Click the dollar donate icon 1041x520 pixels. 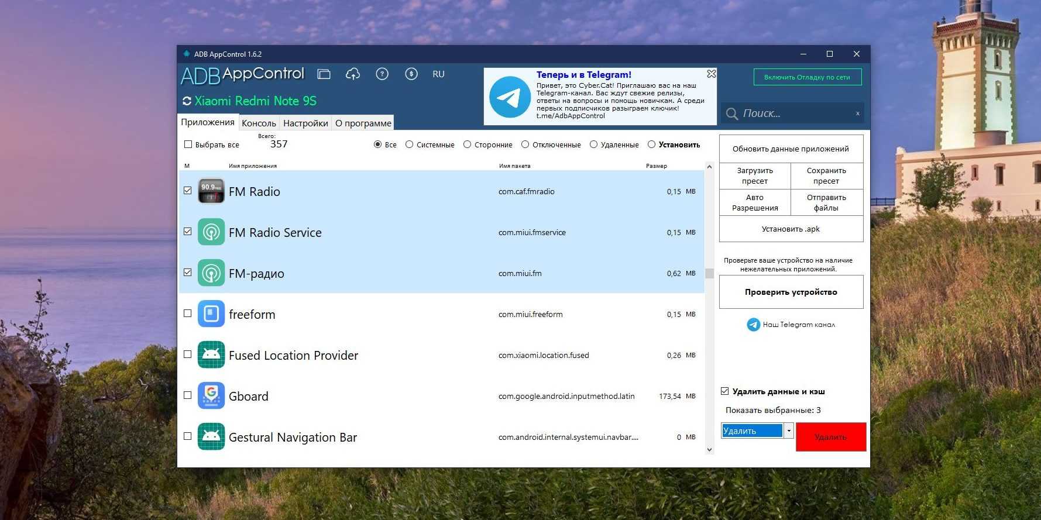411,74
